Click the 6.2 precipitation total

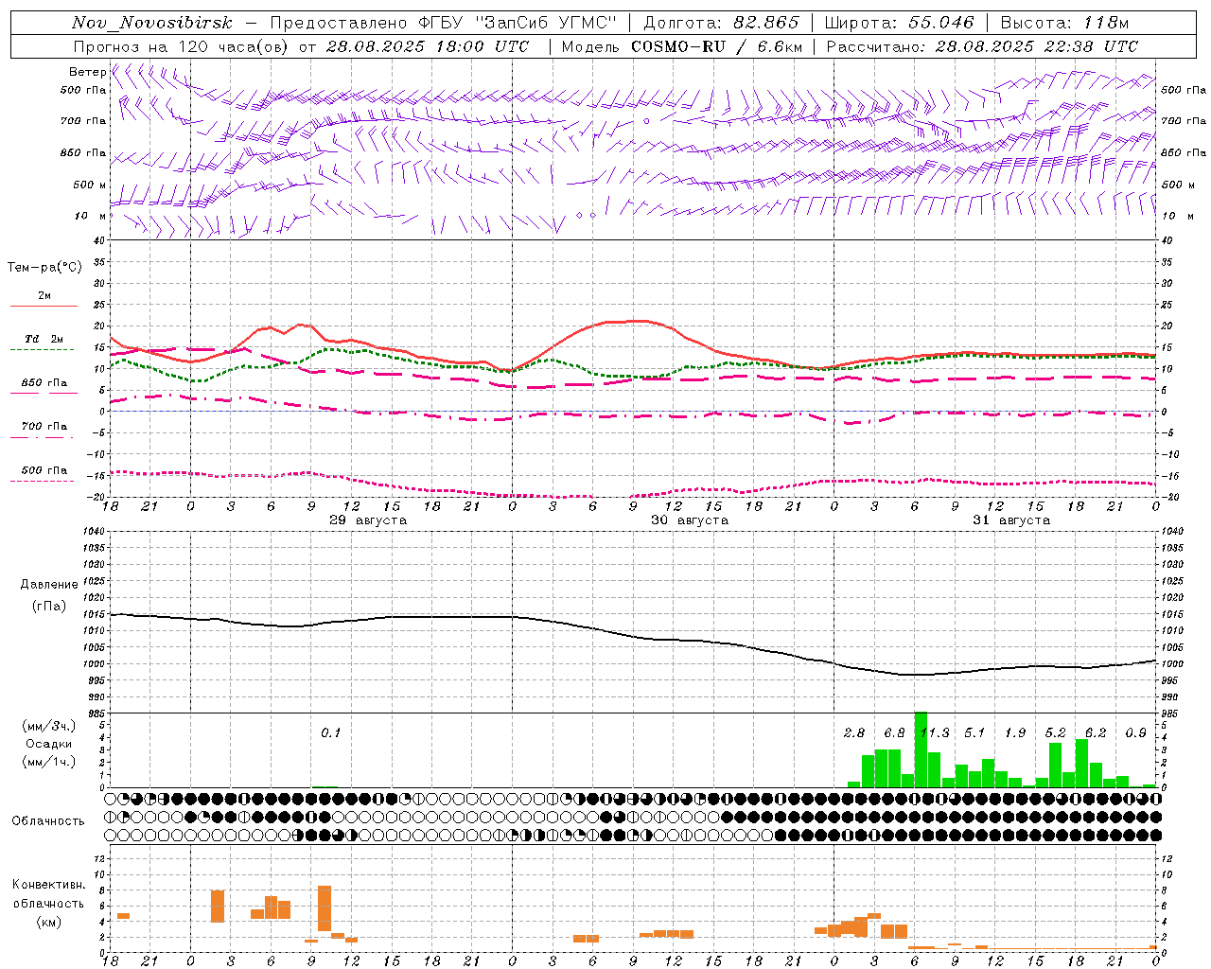pos(1096,732)
